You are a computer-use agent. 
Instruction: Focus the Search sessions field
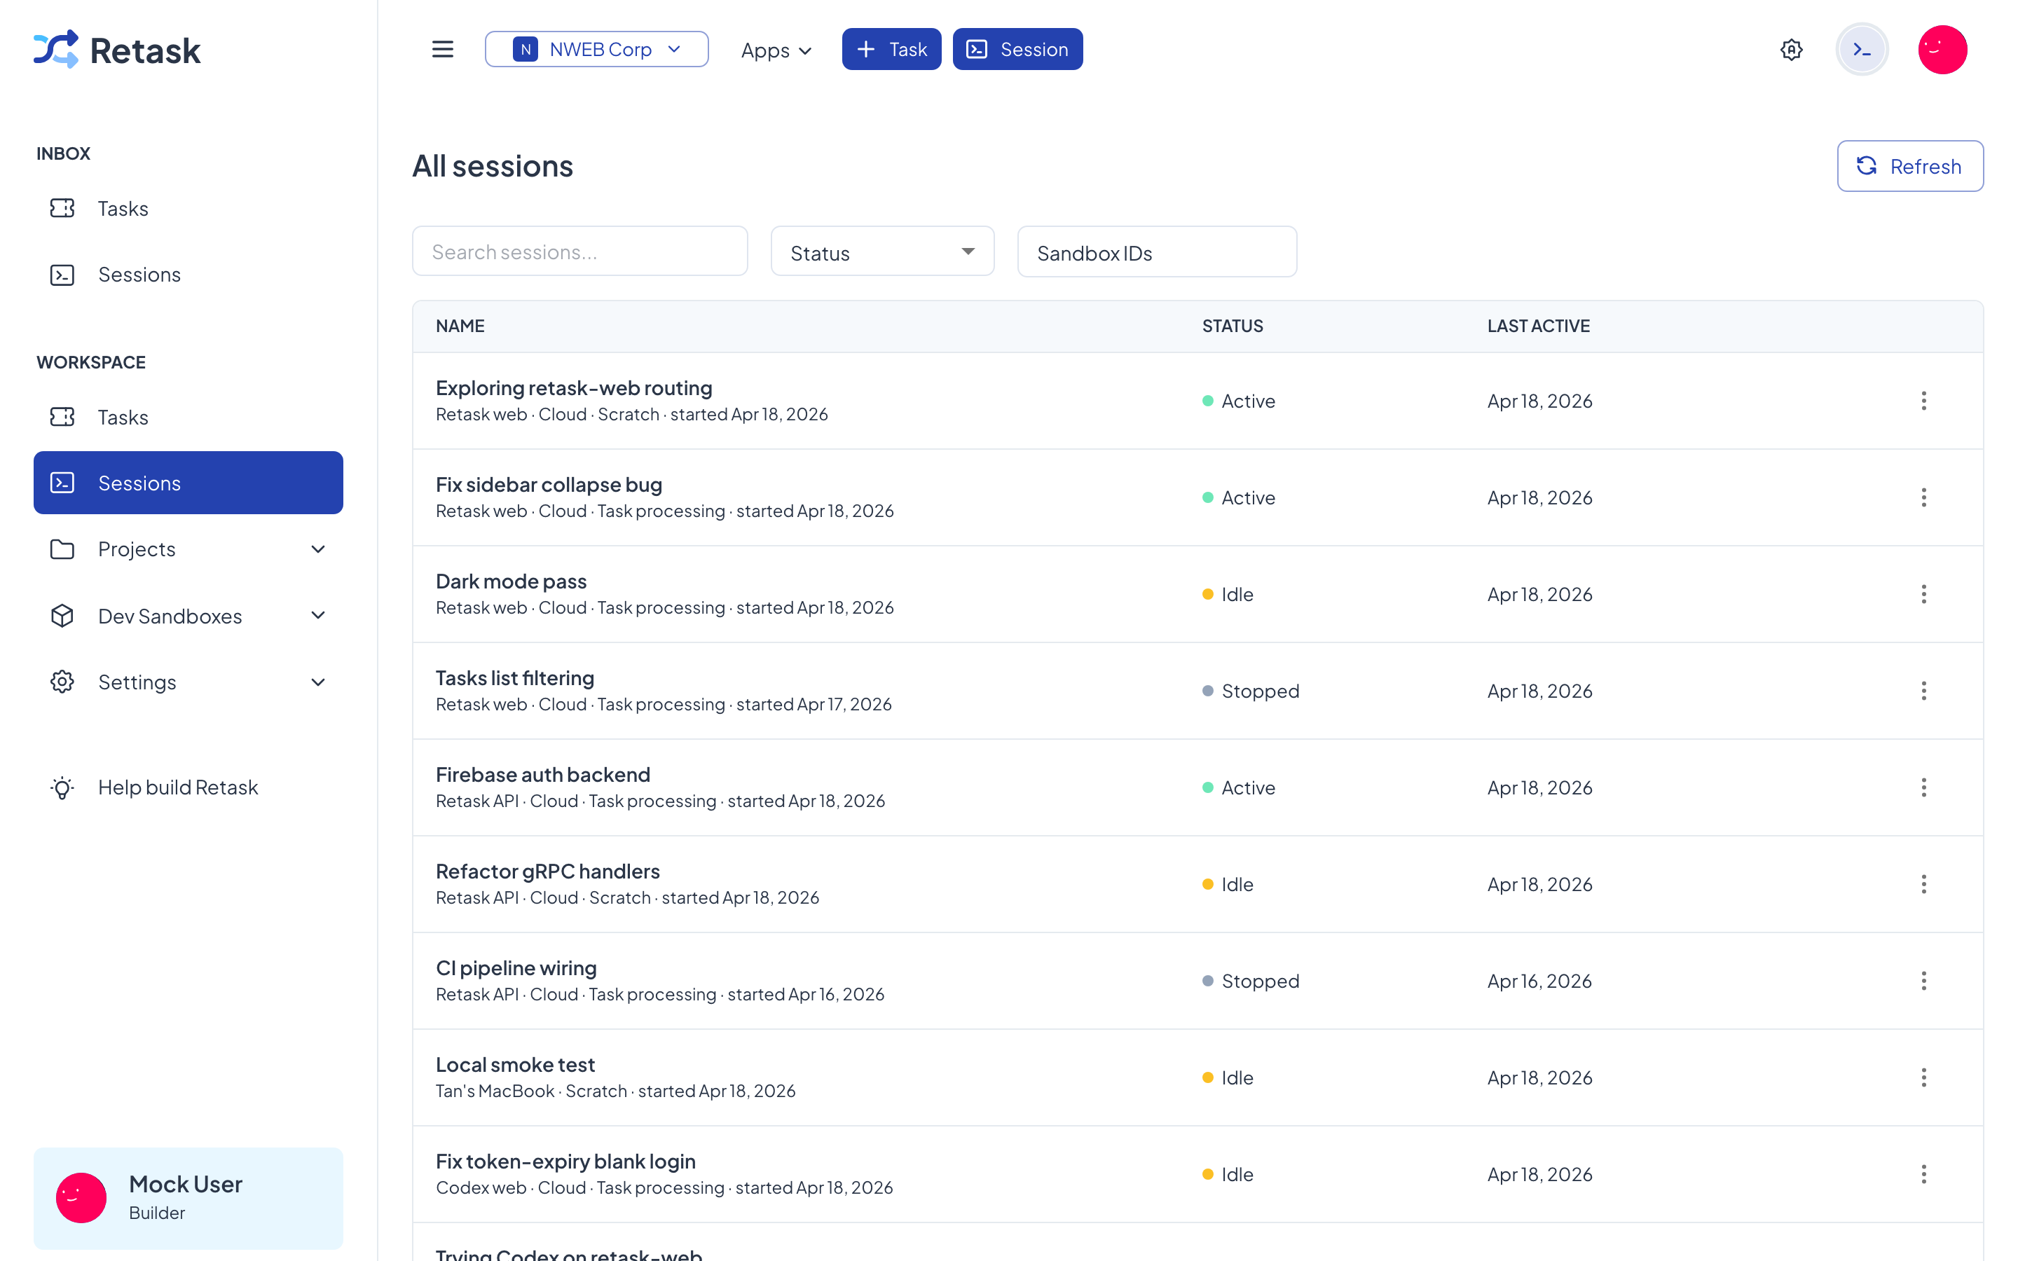tap(579, 252)
